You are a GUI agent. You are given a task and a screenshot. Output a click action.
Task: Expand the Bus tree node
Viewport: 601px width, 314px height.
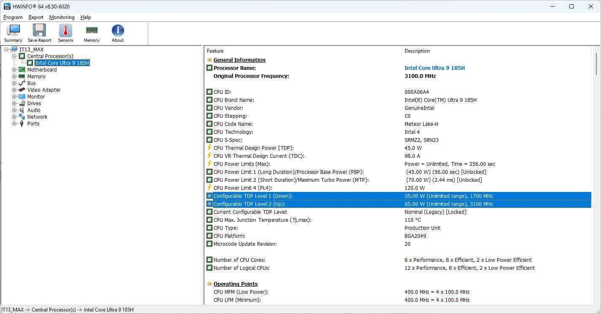(x=14, y=83)
